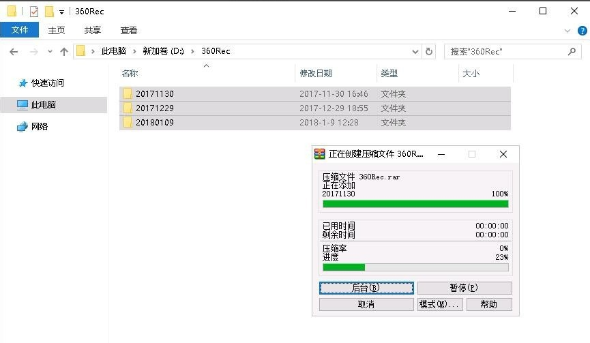This screenshot has height=343, width=590.
Task: Click the WinRAR icon in dialog title
Action: (319, 154)
